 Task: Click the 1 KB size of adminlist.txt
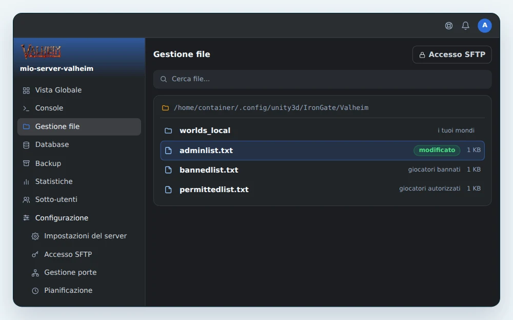[473, 150]
